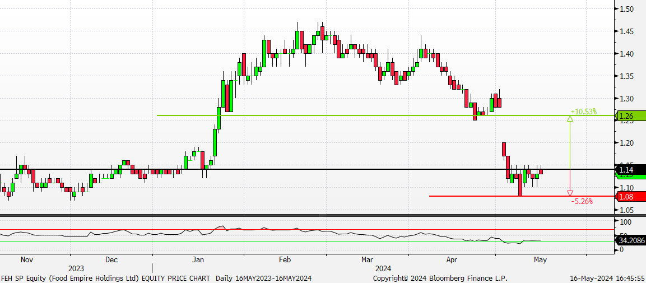The height and width of the screenshot is (283, 646).
Task: Click the 1.30 price axis label
Action: coord(626,99)
